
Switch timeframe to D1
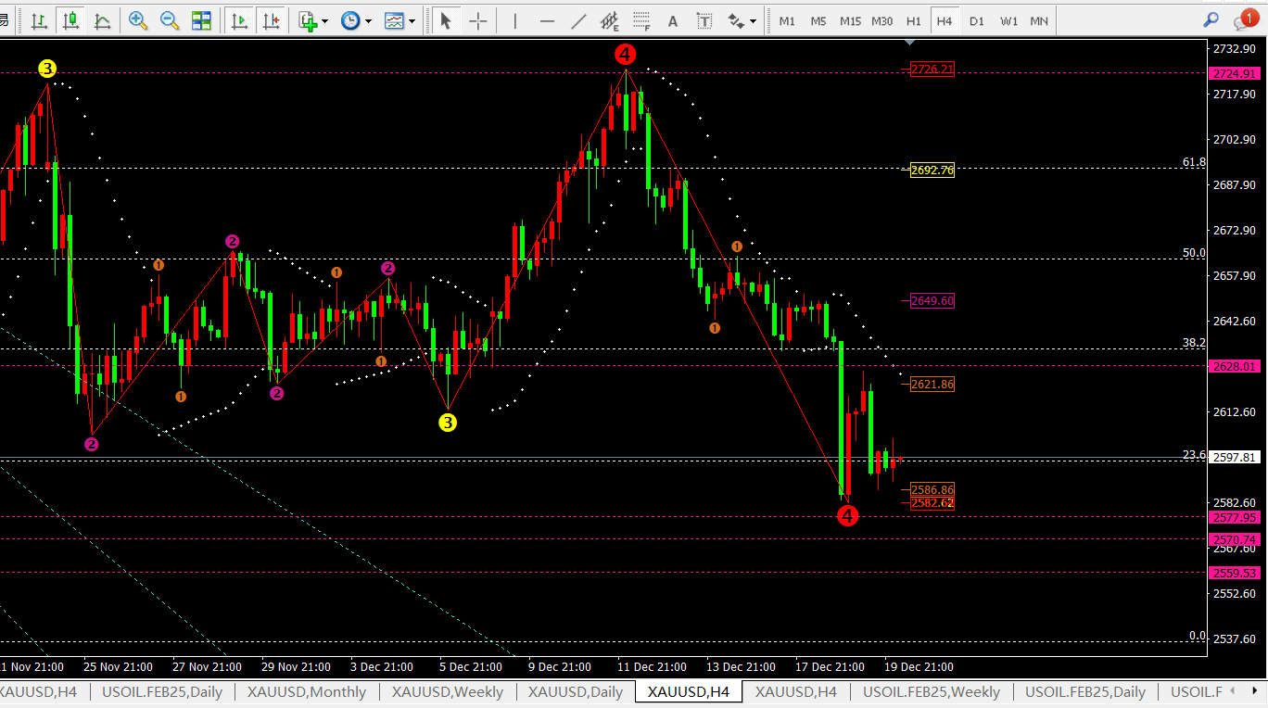coord(976,20)
